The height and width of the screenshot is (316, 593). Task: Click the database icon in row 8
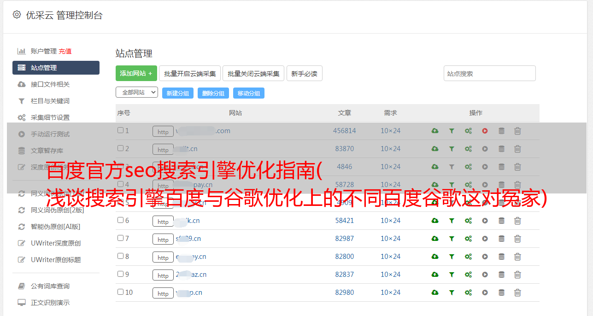tap(501, 257)
